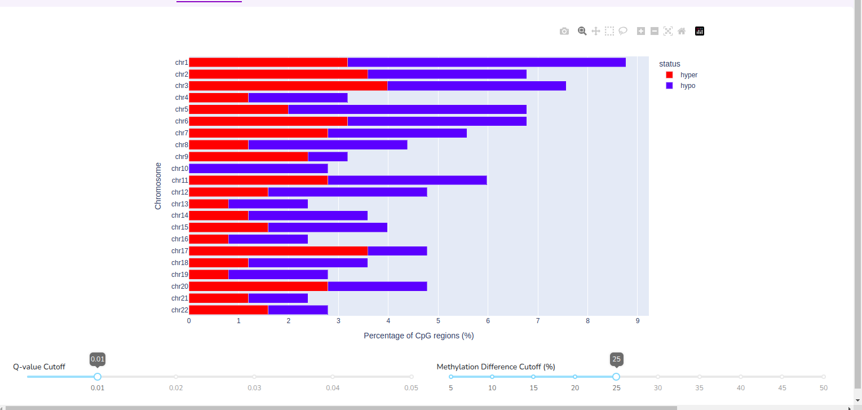Set methylation difference cutoff to 10
862x410 pixels.
click(x=492, y=377)
